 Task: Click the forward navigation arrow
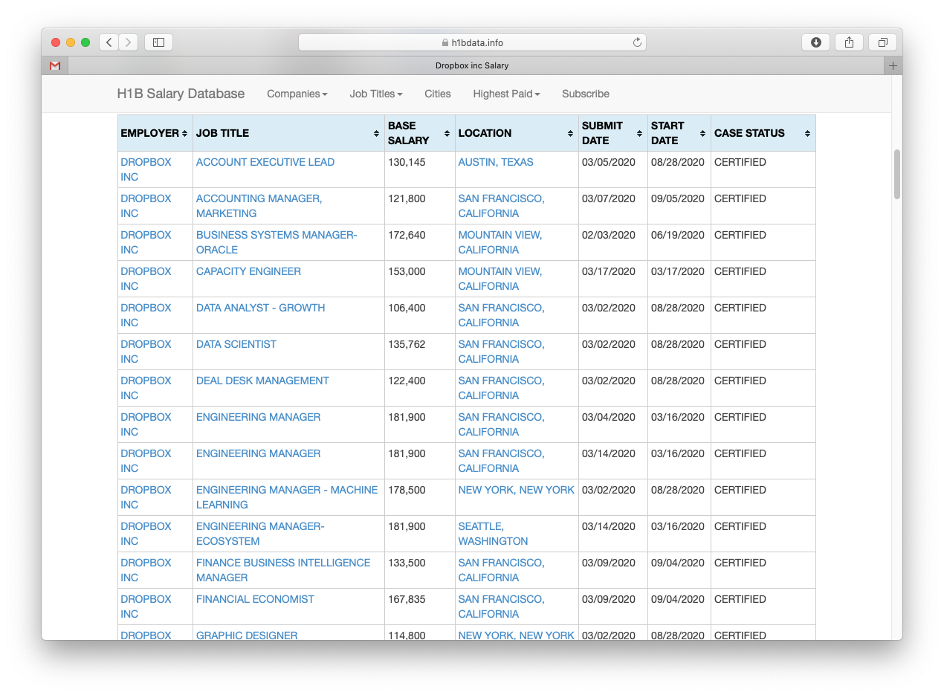click(128, 42)
